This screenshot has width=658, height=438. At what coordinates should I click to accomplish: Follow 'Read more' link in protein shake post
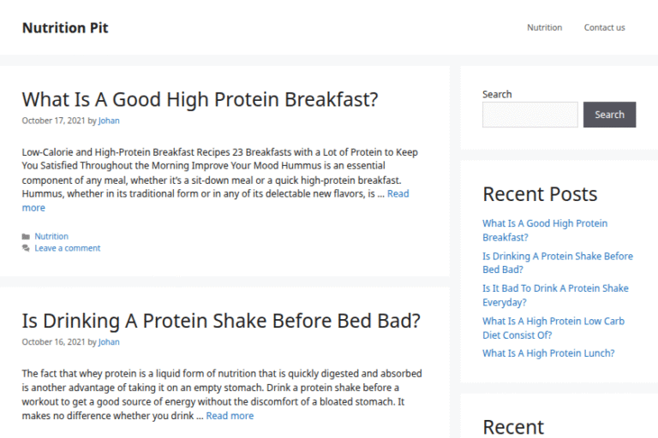coord(230,416)
